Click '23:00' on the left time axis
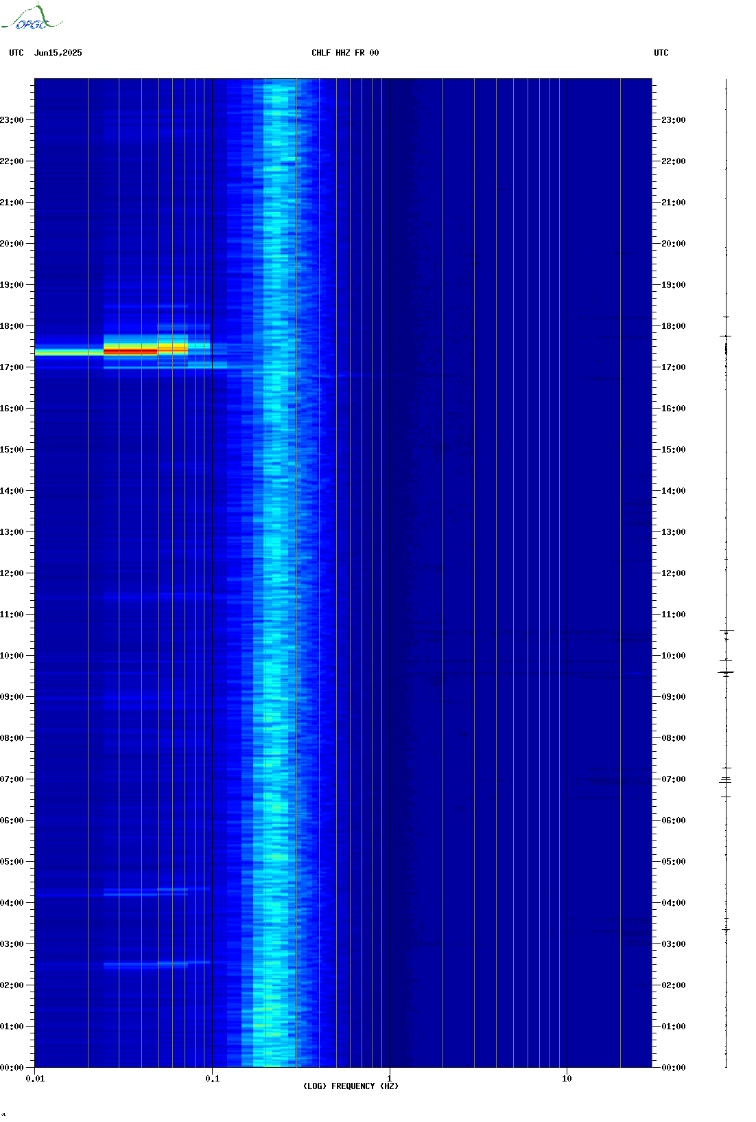Viewport: 756px width, 1122px height. pyautogui.click(x=12, y=120)
